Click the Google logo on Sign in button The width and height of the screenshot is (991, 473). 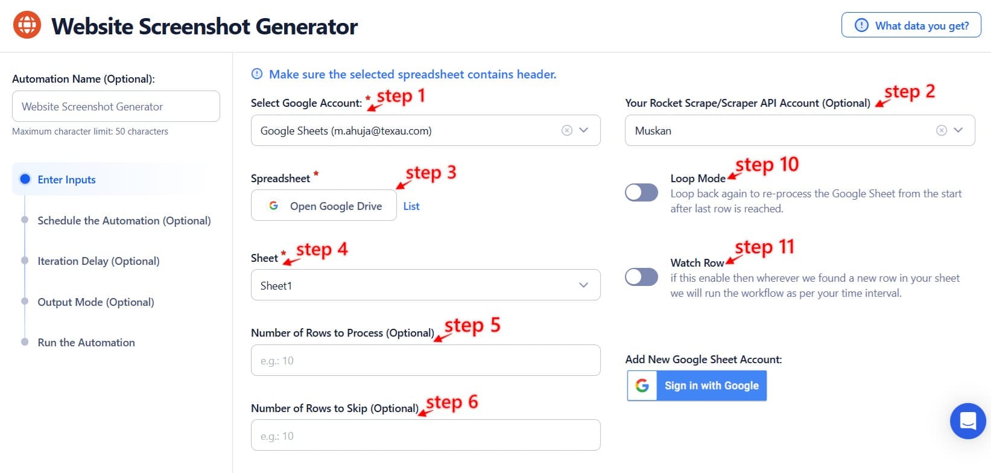(x=642, y=386)
